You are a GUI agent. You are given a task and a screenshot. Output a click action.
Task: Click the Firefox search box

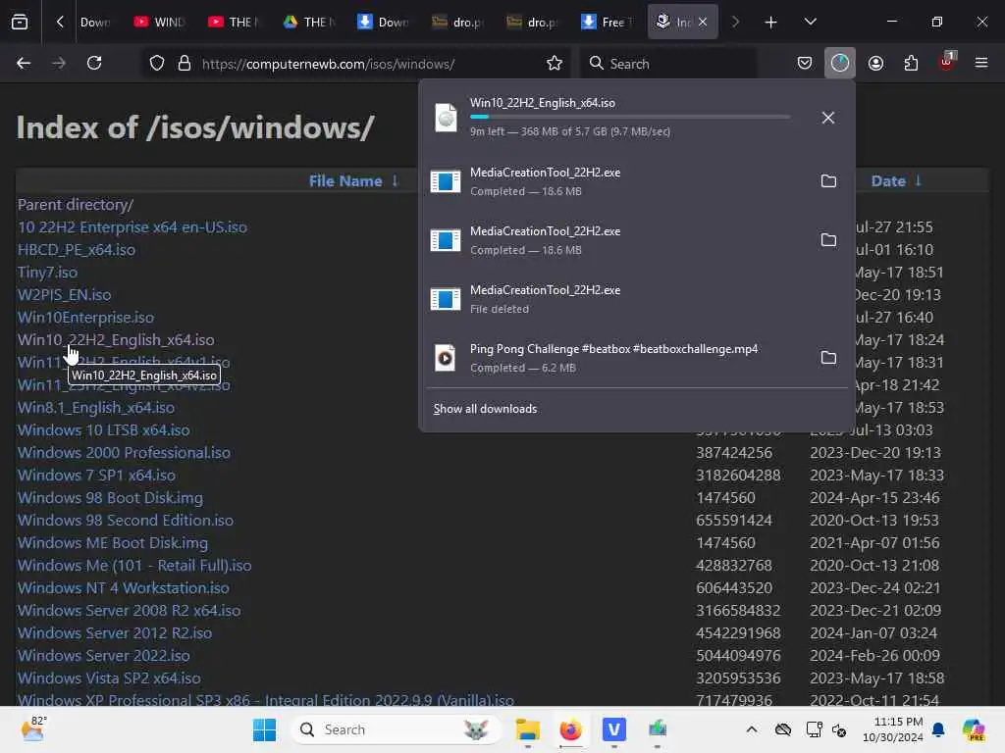click(x=667, y=64)
